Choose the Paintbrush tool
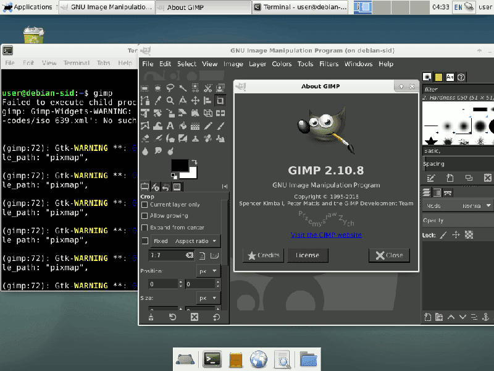 coord(220,125)
